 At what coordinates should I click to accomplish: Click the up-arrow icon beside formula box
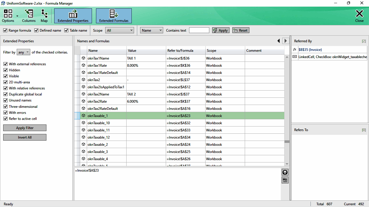pos(285,172)
